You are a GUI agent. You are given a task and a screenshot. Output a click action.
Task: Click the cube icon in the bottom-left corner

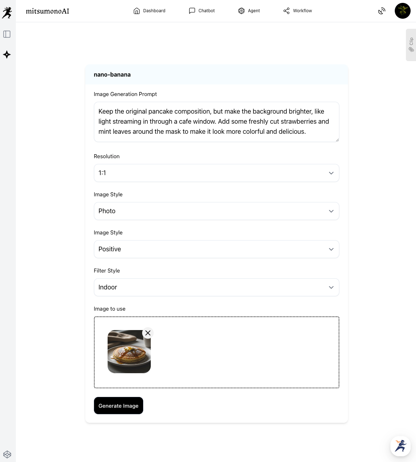tap(7, 454)
